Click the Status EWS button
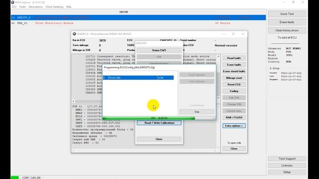 coord(159,50)
